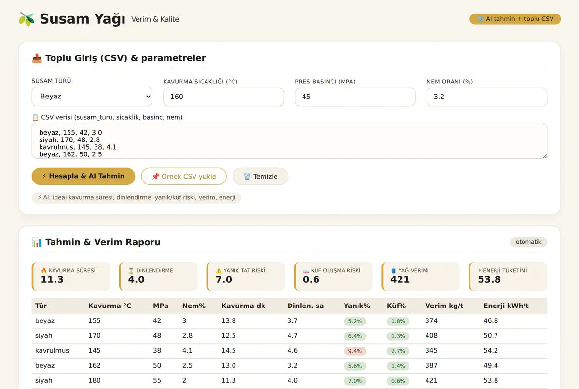Click the "Nem%" column header
The image size is (579, 389).
coord(194,306)
